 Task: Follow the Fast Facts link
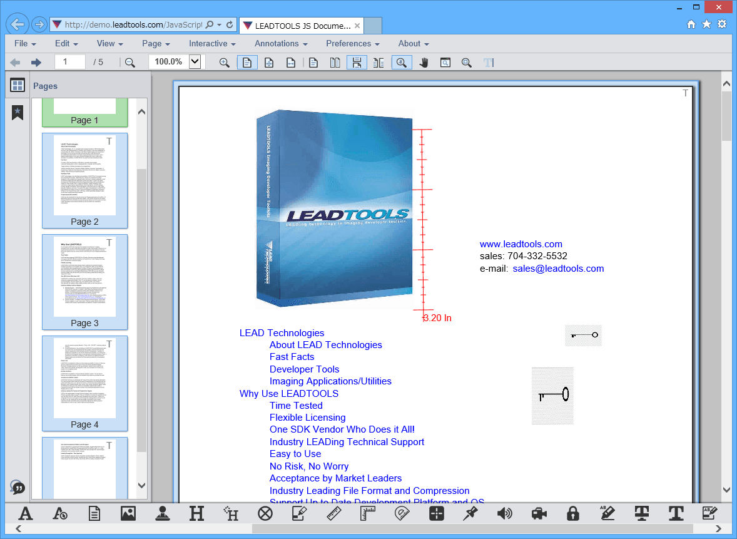(292, 357)
